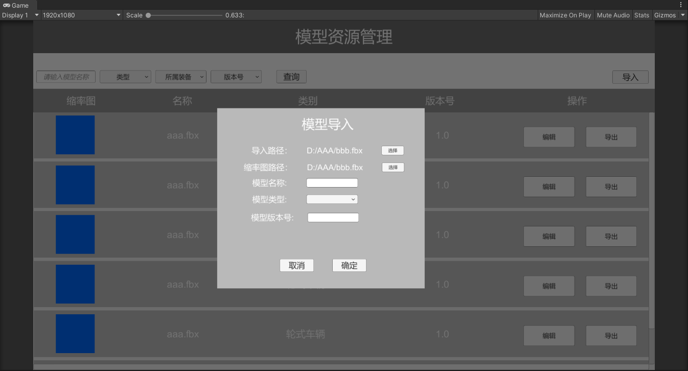Click the Scale slider handle

point(148,15)
